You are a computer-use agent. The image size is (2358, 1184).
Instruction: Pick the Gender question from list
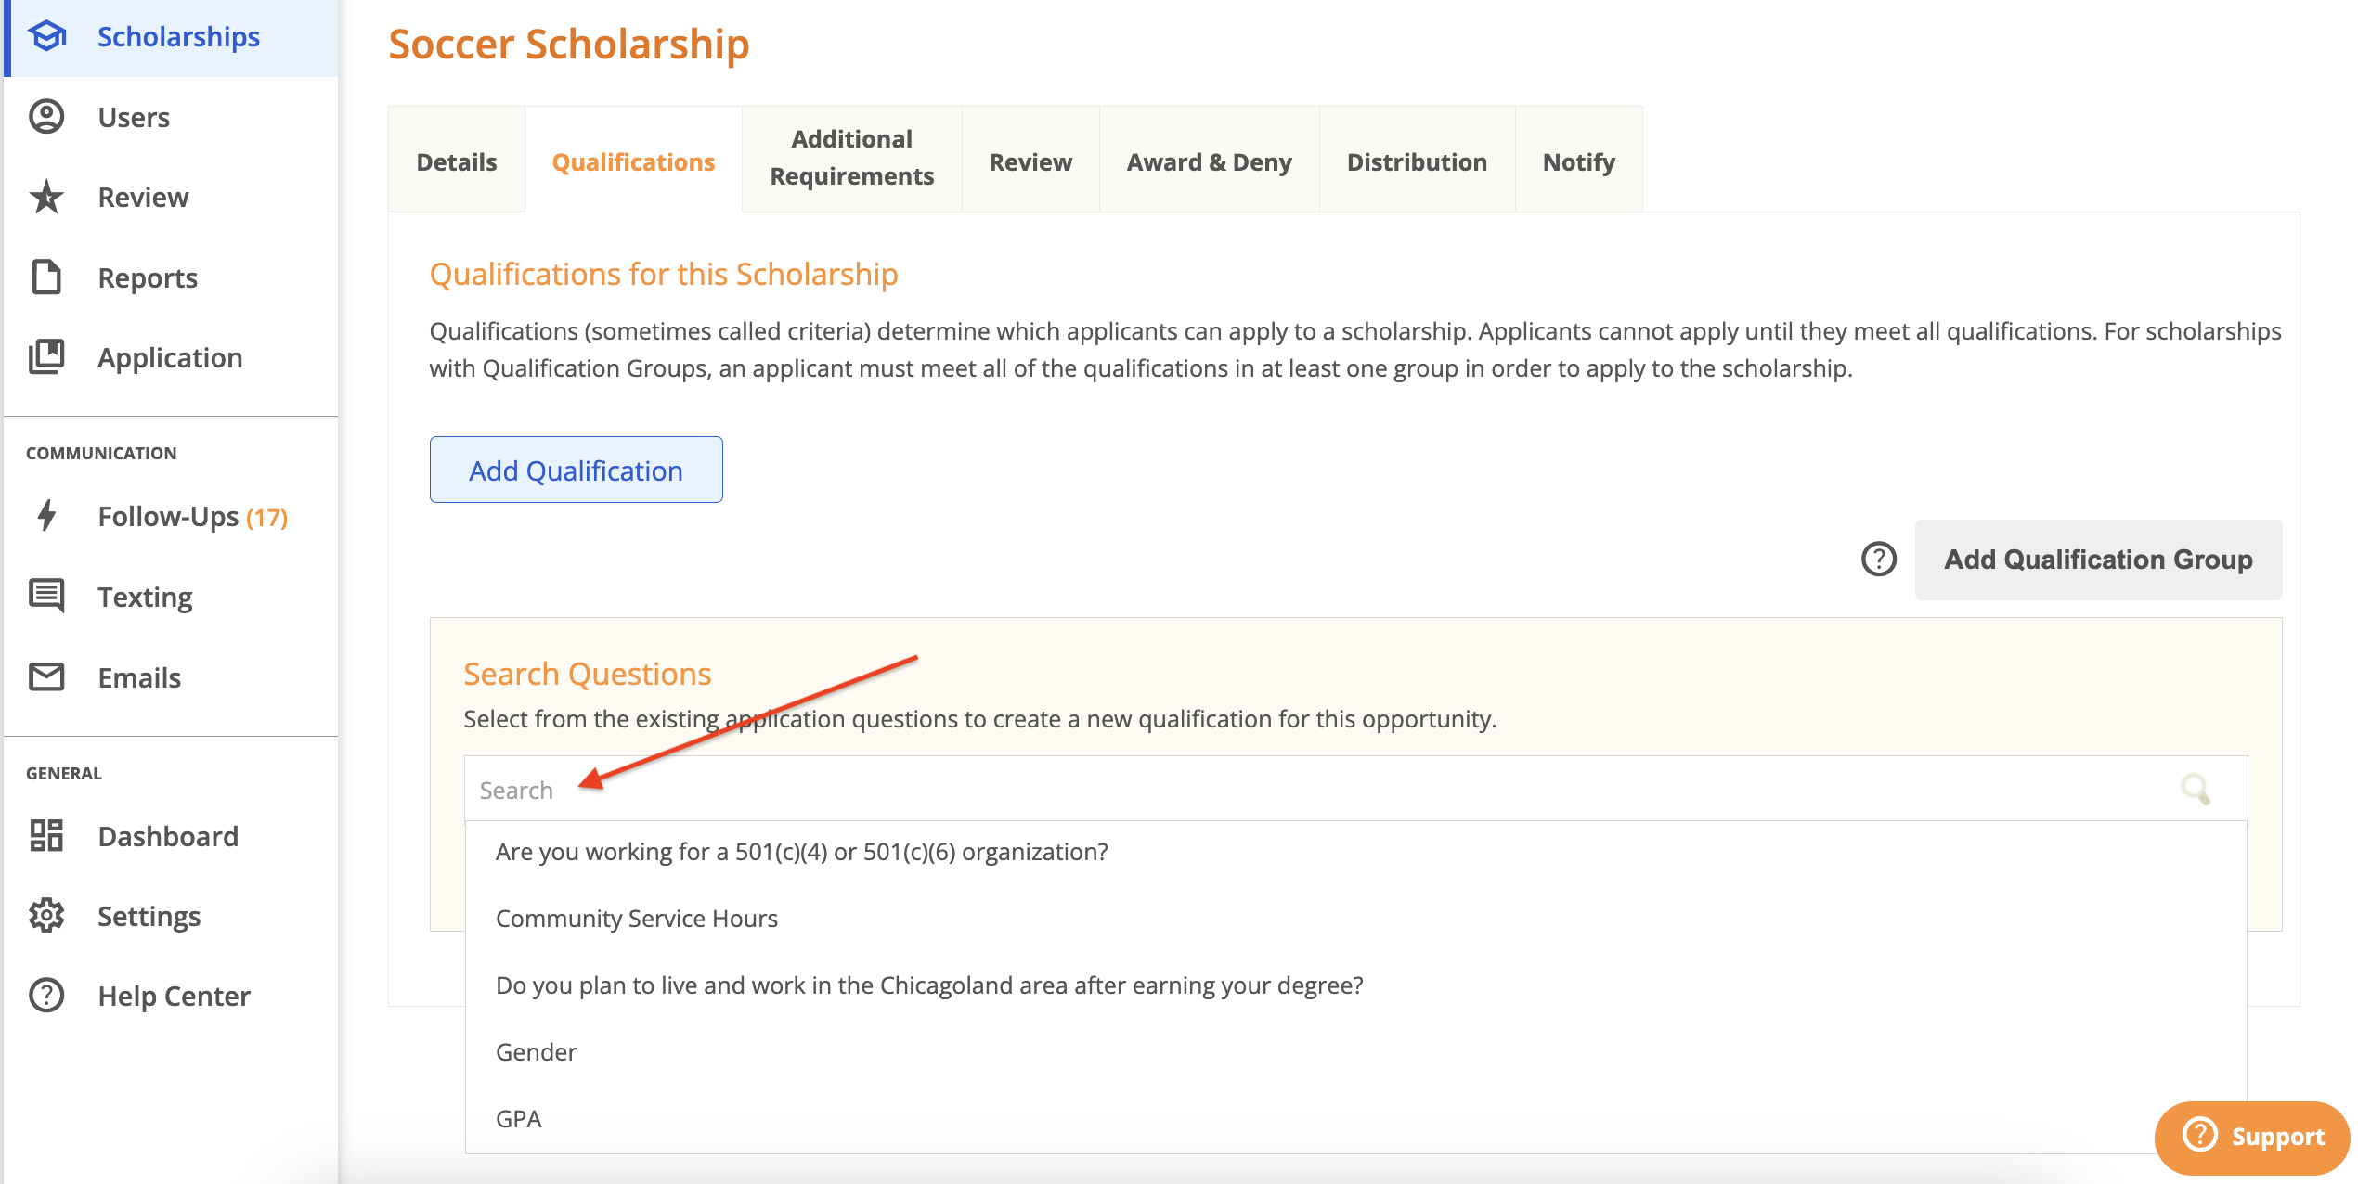(x=536, y=1052)
